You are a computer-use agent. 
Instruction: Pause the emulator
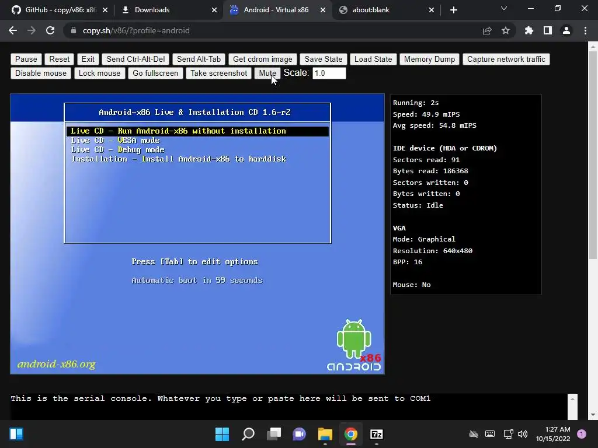[x=26, y=59]
